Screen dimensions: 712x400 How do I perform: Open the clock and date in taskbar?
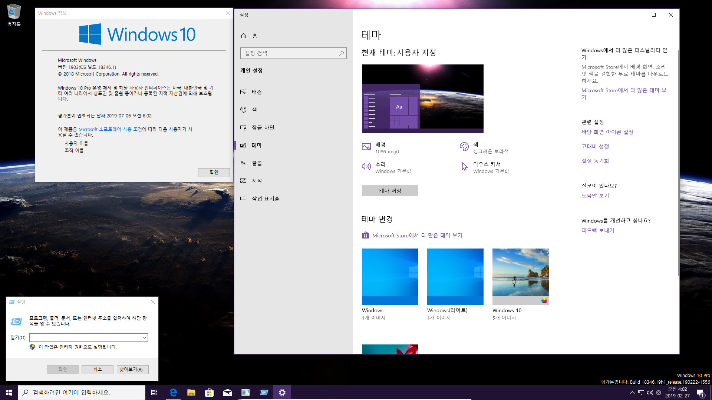tap(677, 393)
